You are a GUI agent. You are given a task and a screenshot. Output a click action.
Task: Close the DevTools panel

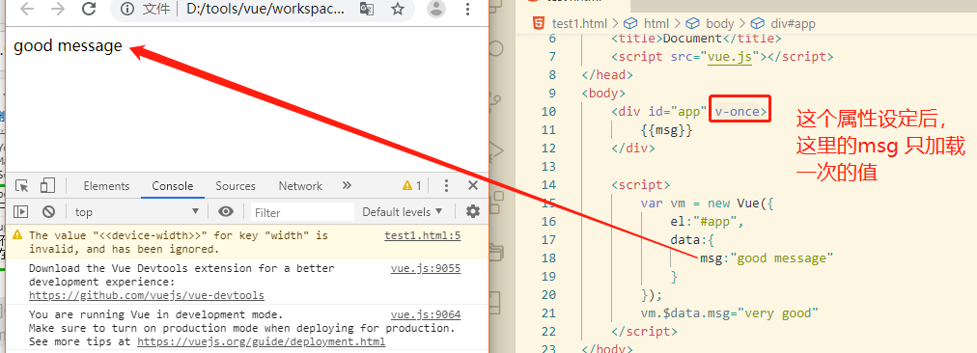pos(473,185)
